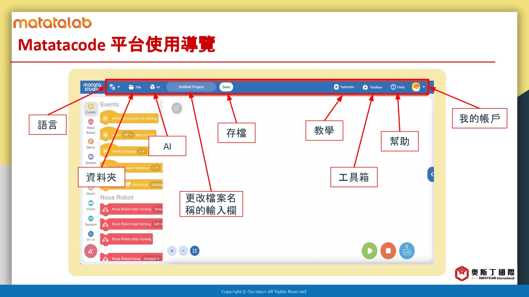Click the AI cube icon
The width and height of the screenshot is (529, 297).
tap(152, 87)
